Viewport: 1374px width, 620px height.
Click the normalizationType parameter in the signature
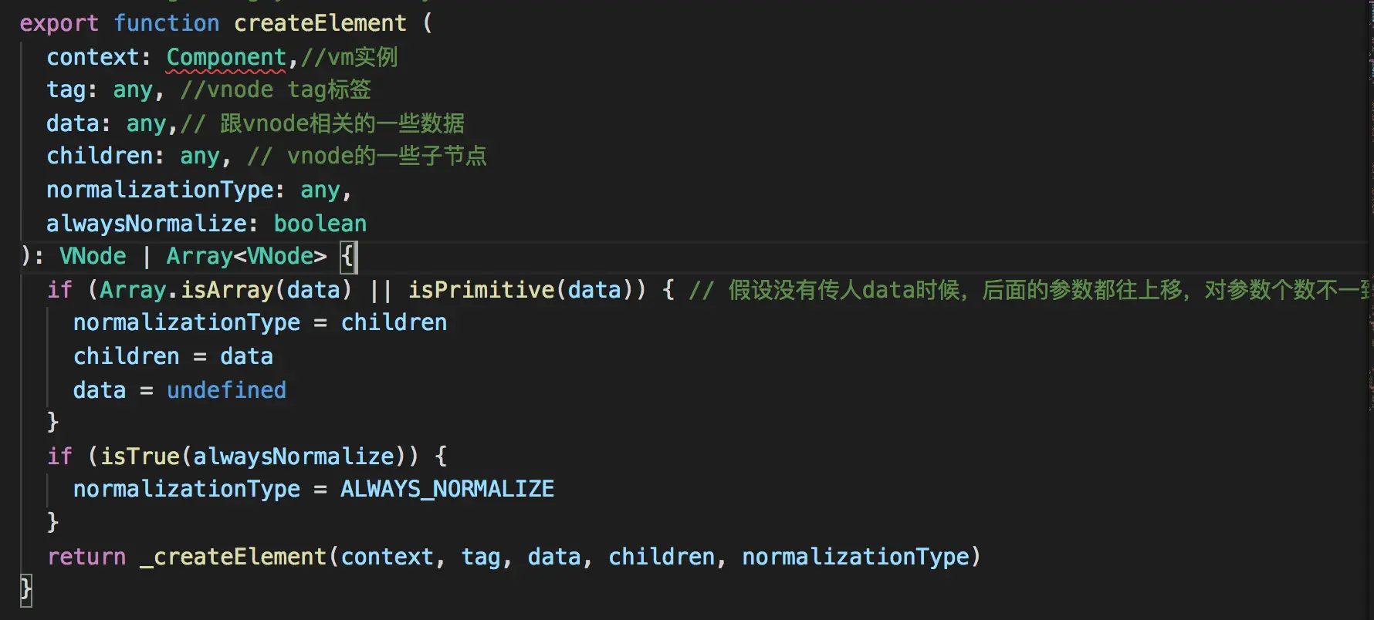[x=160, y=190]
